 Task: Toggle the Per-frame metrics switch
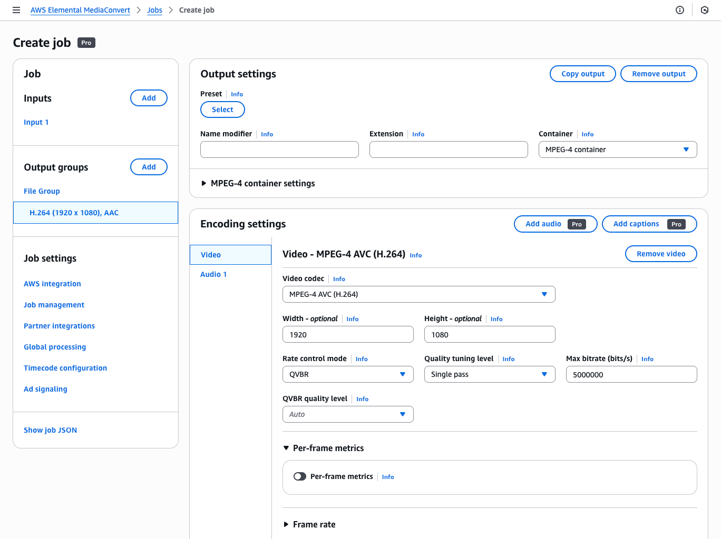pos(300,476)
